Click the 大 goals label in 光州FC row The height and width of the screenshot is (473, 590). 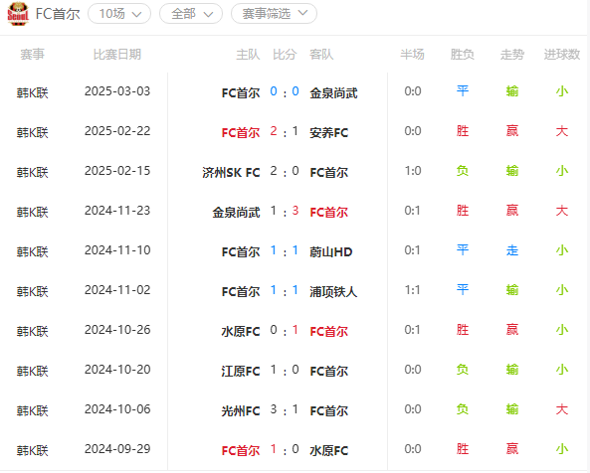tap(562, 409)
